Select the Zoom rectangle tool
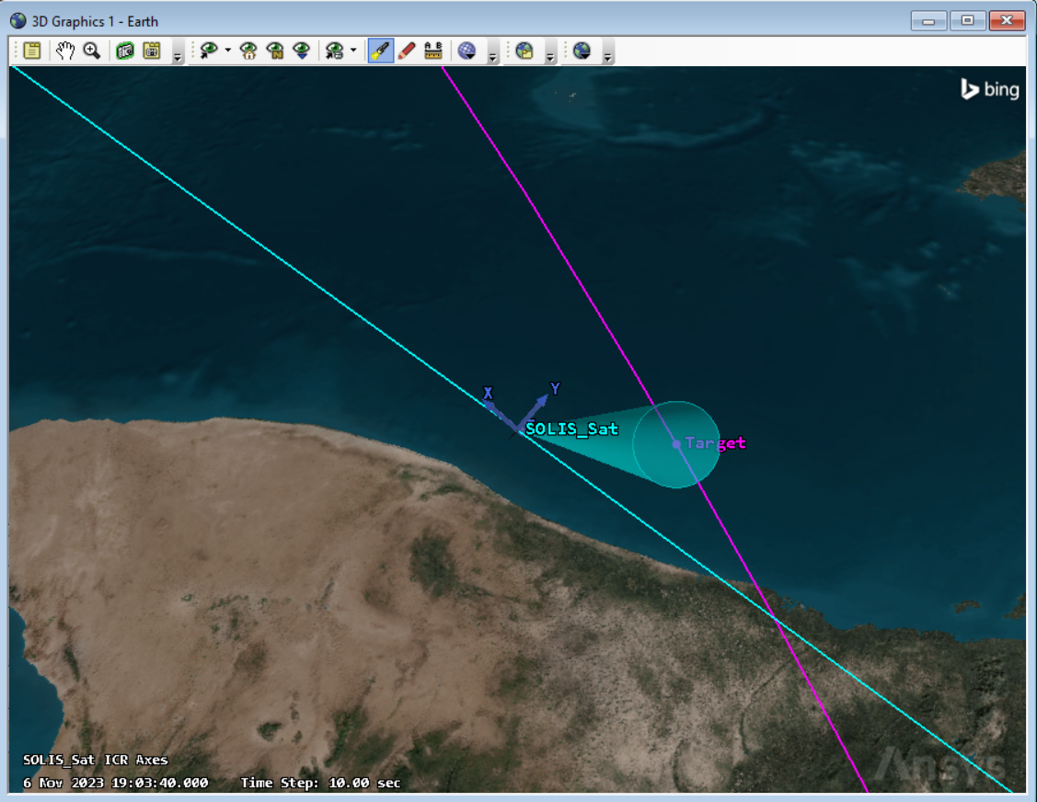The image size is (1037, 802). click(90, 51)
